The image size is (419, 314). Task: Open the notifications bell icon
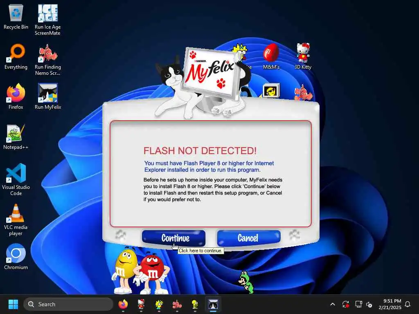coord(408,304)
